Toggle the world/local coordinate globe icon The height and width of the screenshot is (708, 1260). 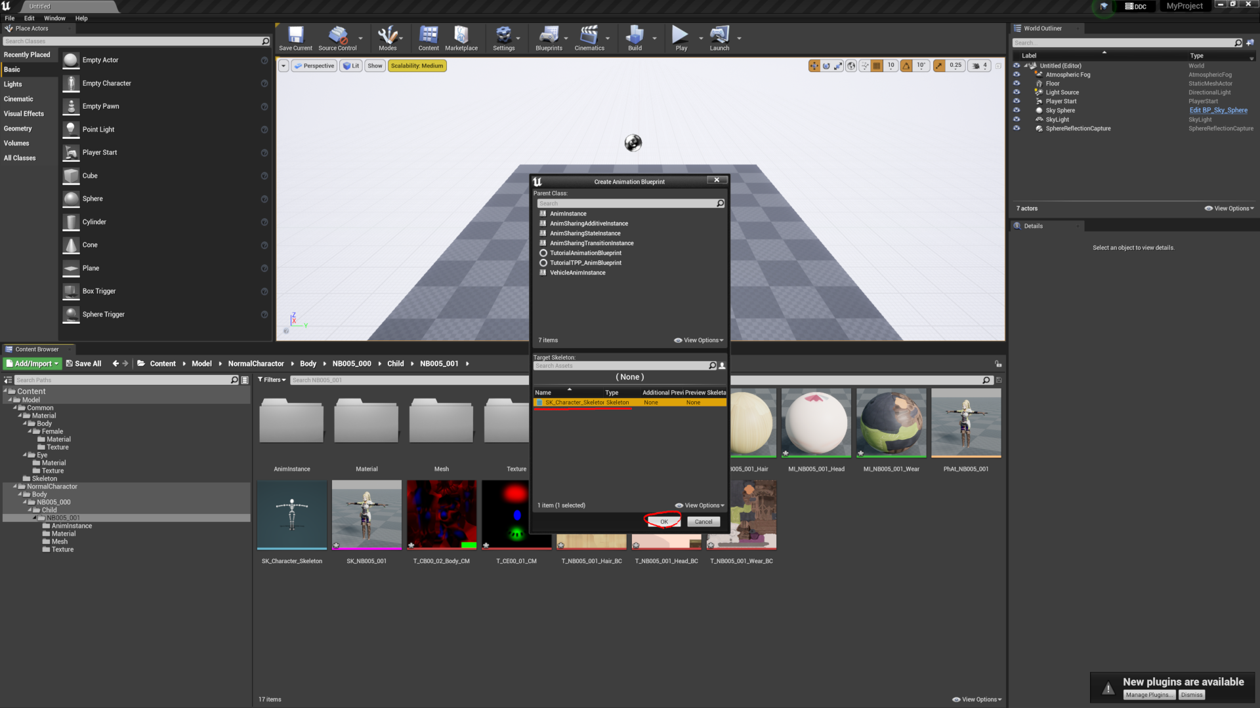click(851, 66)
